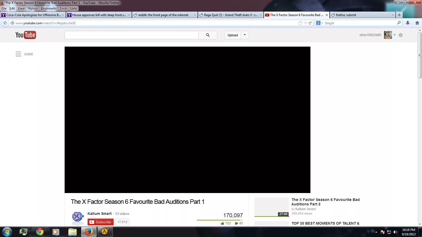422x237 pixels.
Task: Close the firefox: submit tab
Action: click(392, 15)
